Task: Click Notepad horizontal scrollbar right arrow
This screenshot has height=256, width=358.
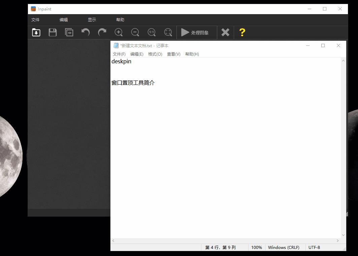Action: tap(337, 241)
